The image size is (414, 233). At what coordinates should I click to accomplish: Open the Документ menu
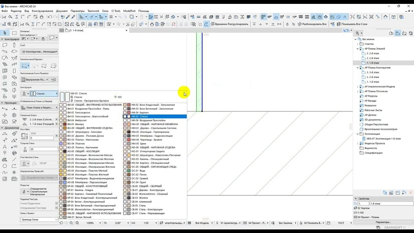pyautogui.click(x=62, y=11)
